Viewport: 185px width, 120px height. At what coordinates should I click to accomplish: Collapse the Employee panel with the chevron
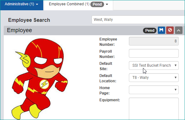point(179,30)
